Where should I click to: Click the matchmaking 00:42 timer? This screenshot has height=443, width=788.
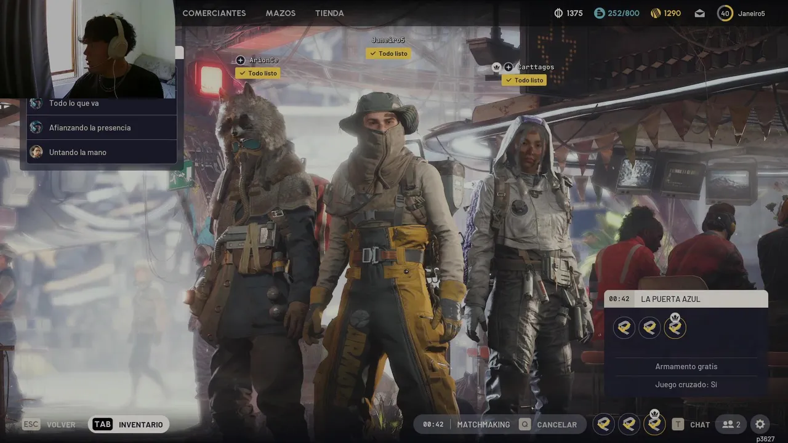tap(433, 425)
